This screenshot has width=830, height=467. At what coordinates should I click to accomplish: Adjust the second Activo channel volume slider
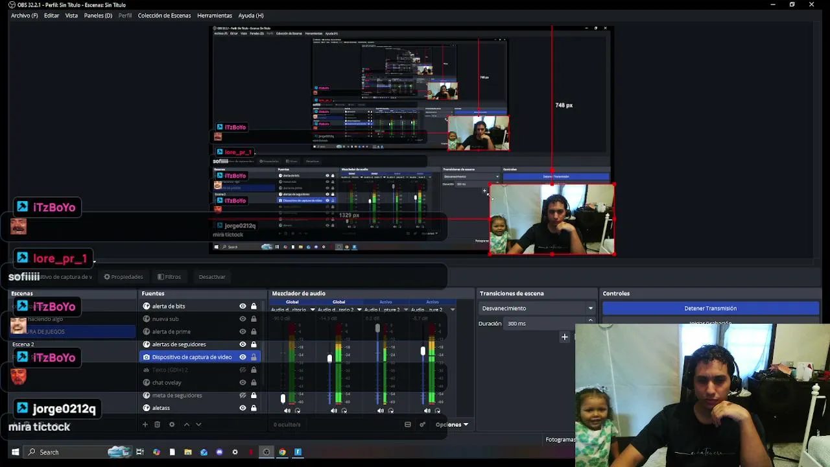[x=423, y=351]
